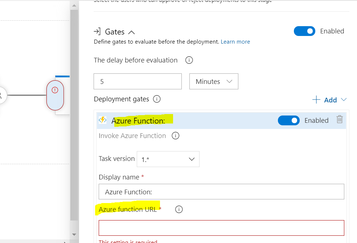Click the Gates arrow icon beside heading
The image size is (357, 243).
point(97,32)
